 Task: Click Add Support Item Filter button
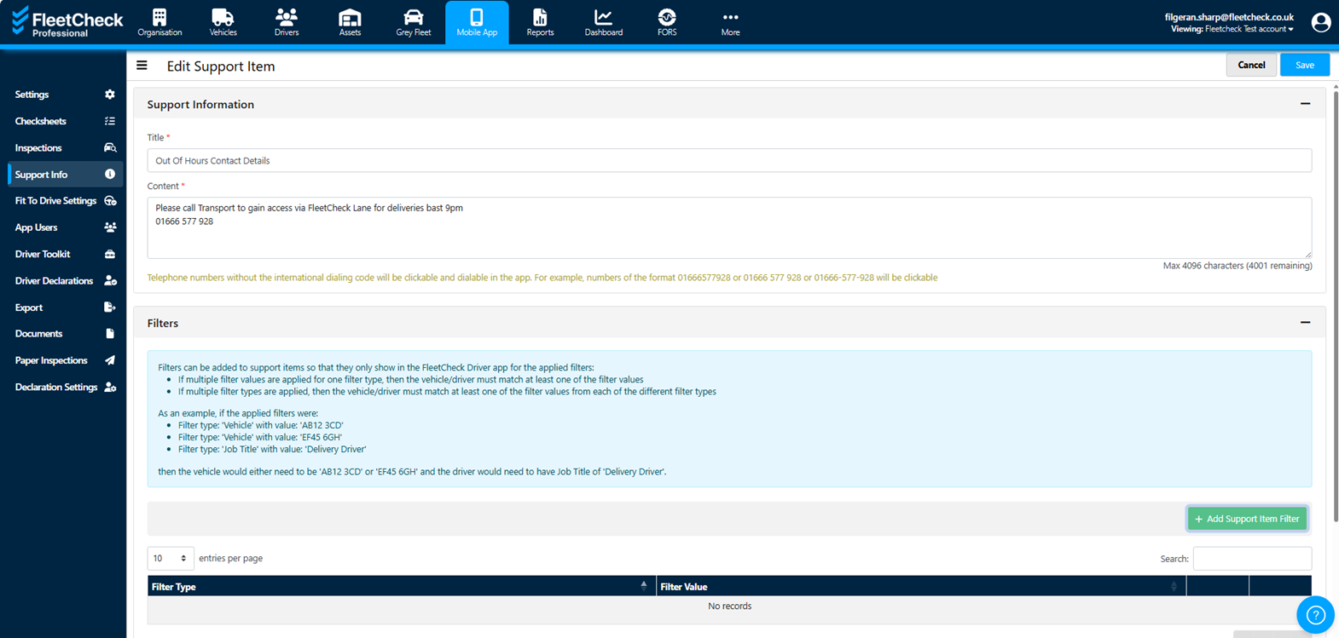1247,519
